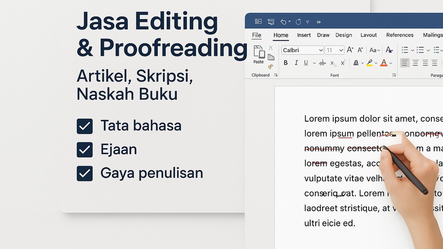This screenshot has width=443, height=249.
Task: Apply yellow text highlight color
Action: click(x=369, y=63)
